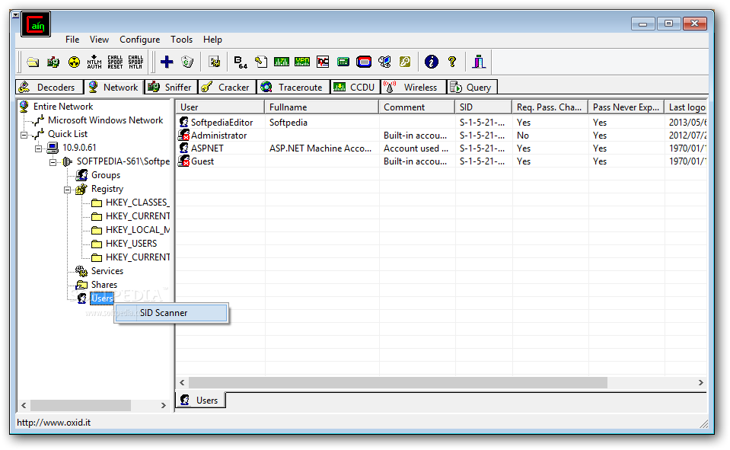Click the Administrator user icon
Screen dimensions: 730x450
184,135
